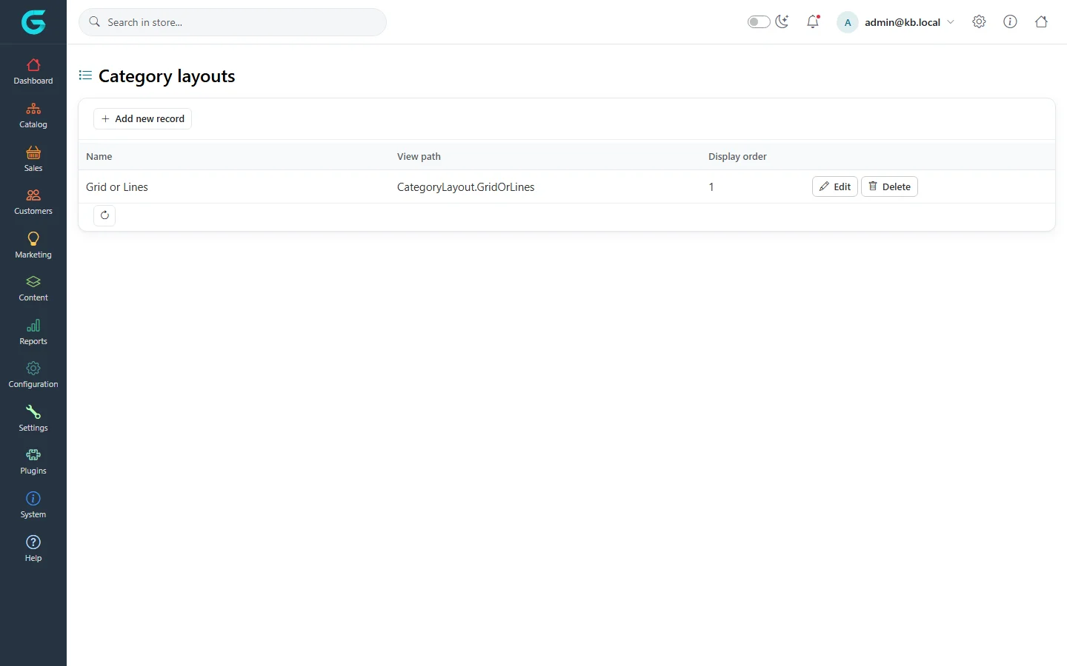Open the Content menu
The image size is (1067, 666).
33,289
